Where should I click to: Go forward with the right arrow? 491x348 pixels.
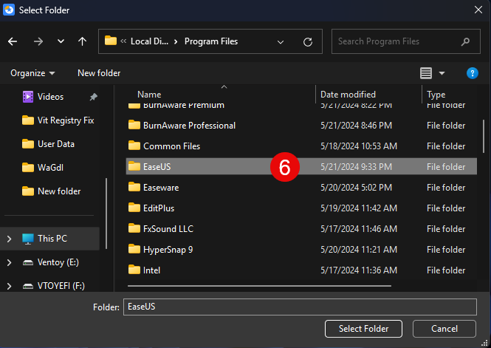point(38,41)
